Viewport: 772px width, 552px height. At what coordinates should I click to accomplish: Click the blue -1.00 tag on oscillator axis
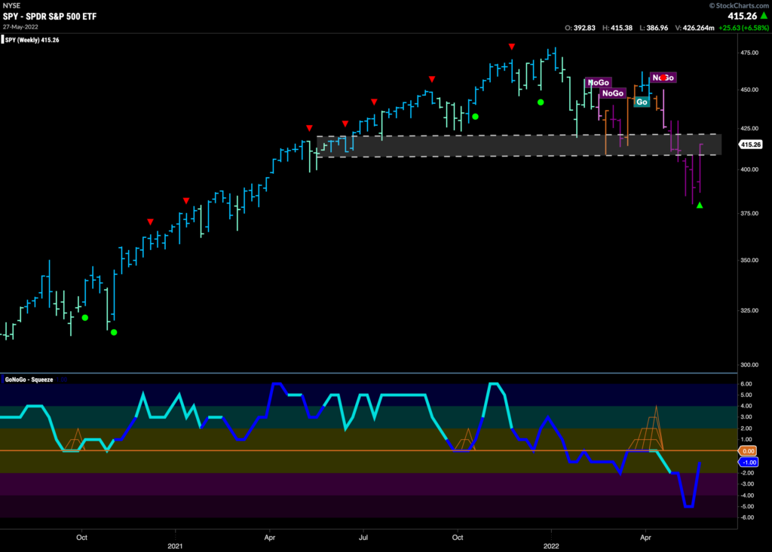(x=749, y=462)
